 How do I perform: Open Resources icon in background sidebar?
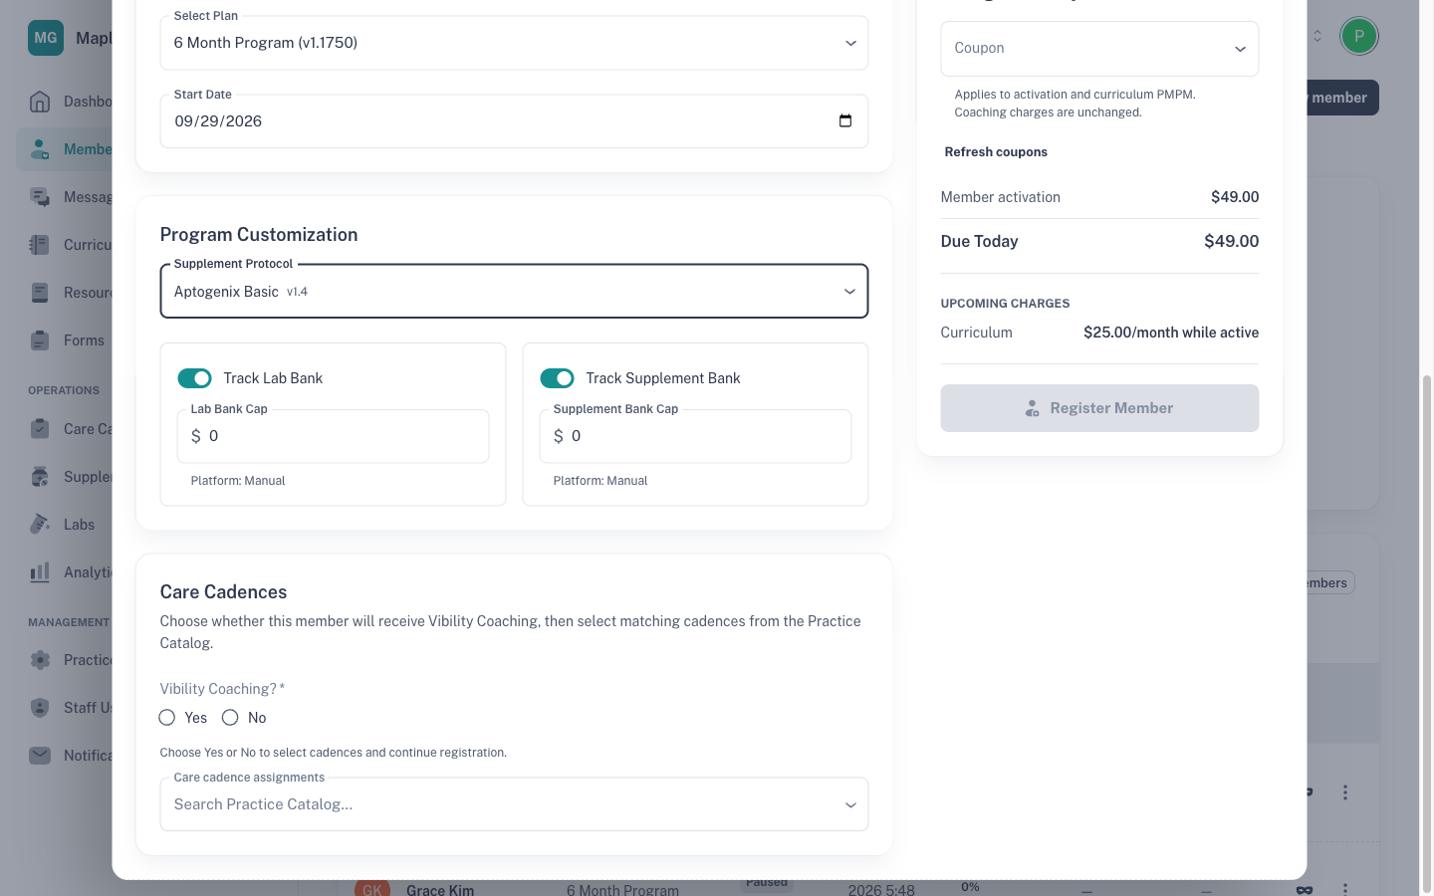tap(40, 293)
